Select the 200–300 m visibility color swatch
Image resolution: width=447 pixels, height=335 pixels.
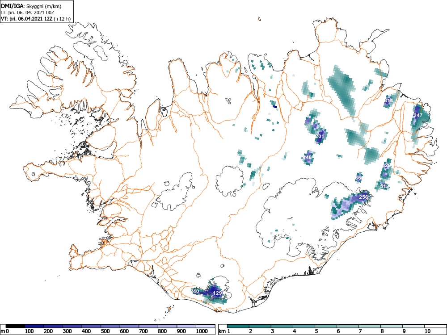pos(53,326)
